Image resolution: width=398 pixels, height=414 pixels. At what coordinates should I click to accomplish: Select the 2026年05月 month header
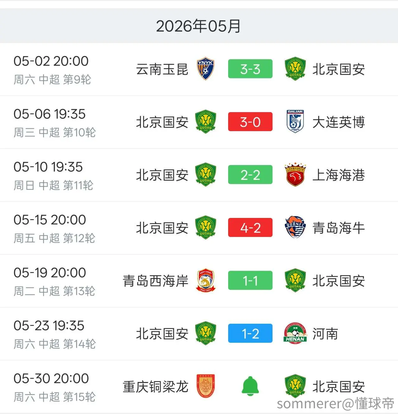(x=199, y=26)
